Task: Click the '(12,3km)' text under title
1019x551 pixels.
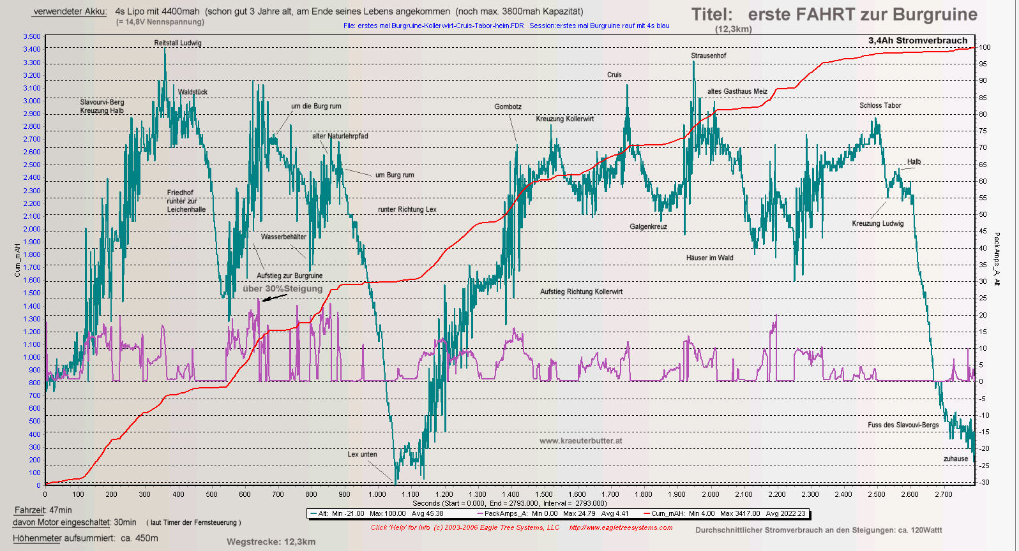Action: click(733, 29)
